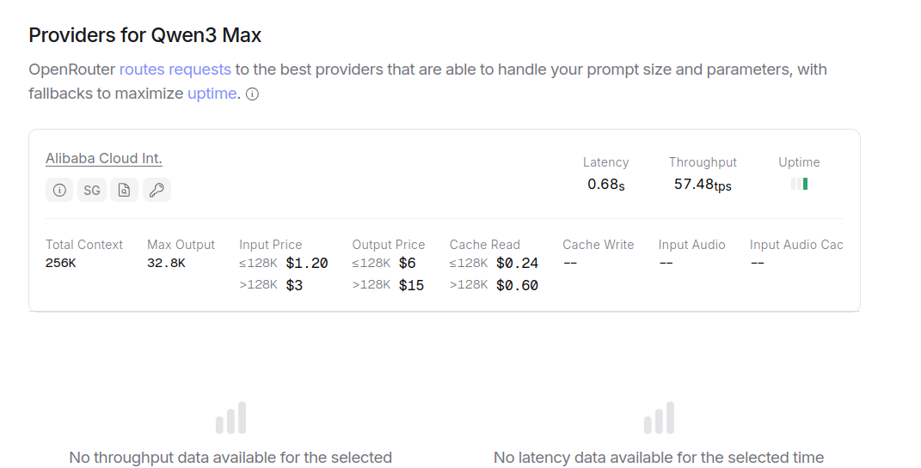Open the Alibaba Cloud Int. provider link
The image size is (921, 468).
tap(104, 158)
